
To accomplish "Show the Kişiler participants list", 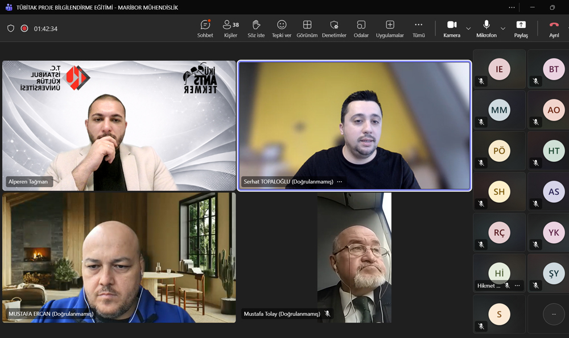I will [x=230, y=28].
